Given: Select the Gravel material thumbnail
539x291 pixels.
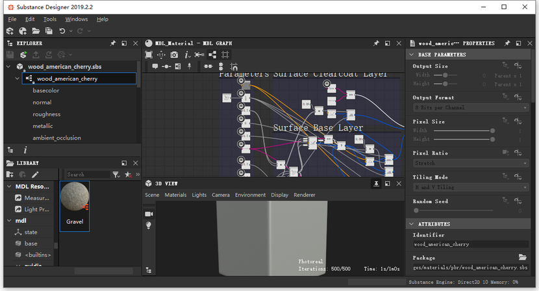Looking at the screenshot, I should click(75, 206).
